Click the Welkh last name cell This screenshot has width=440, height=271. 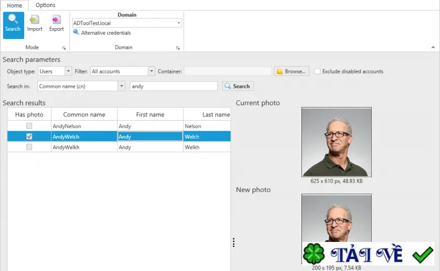(207, 147)
